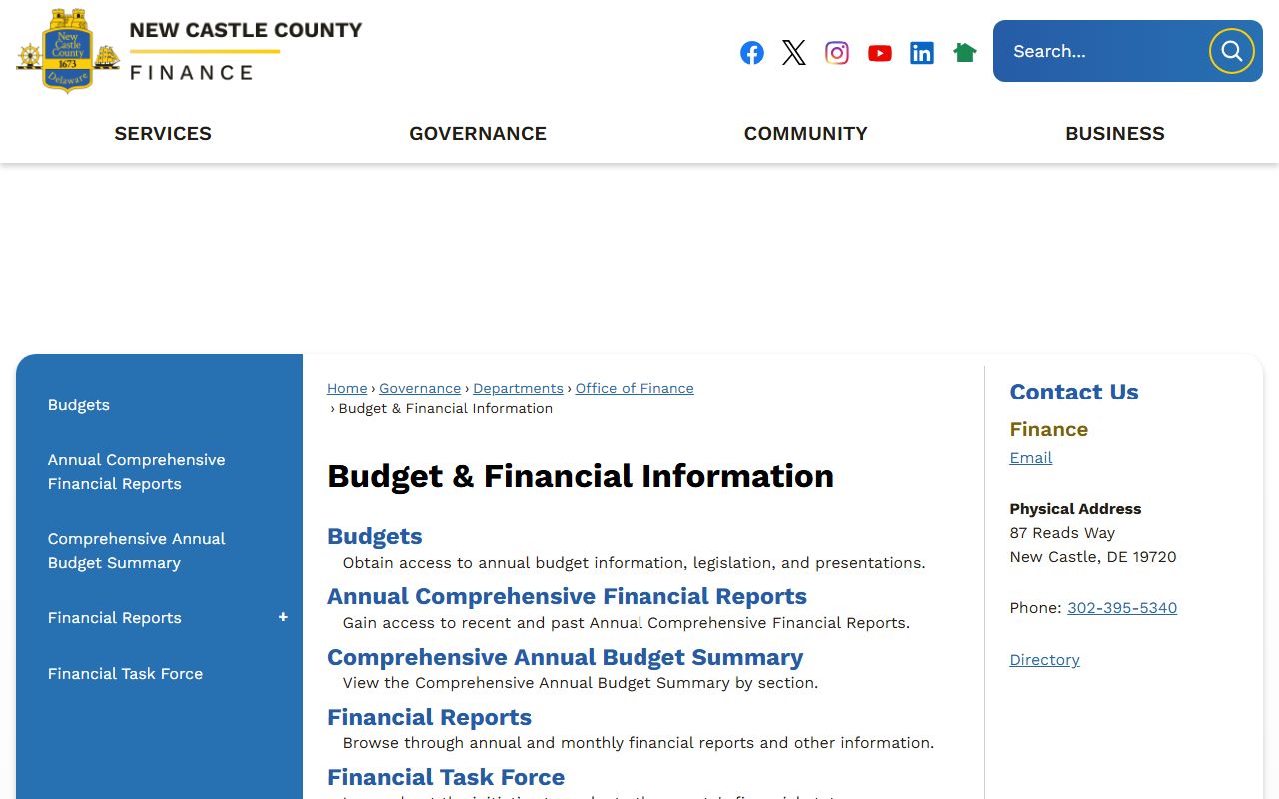Click the 'Gain access to recent and past' description

[x=627, y=623]
